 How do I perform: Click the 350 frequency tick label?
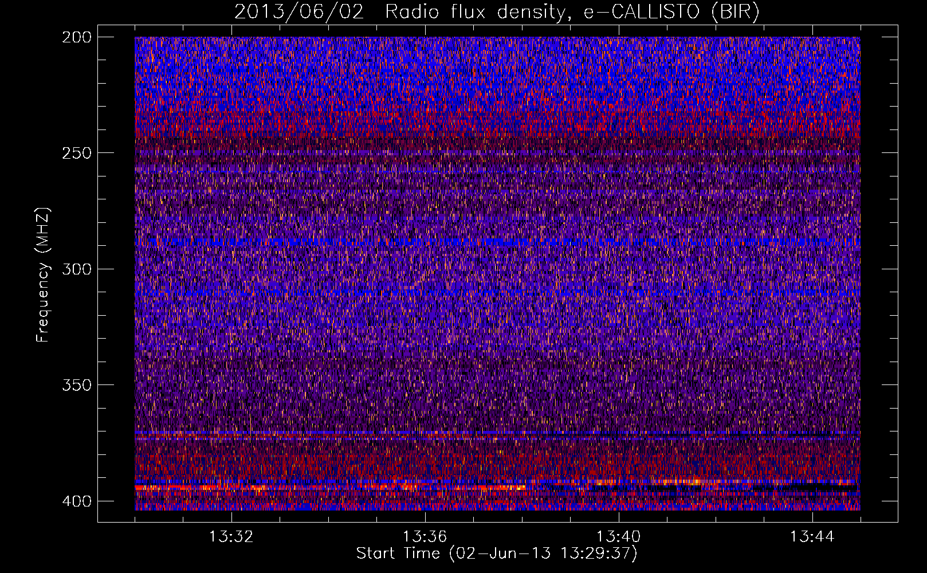(x=76, y=385)
